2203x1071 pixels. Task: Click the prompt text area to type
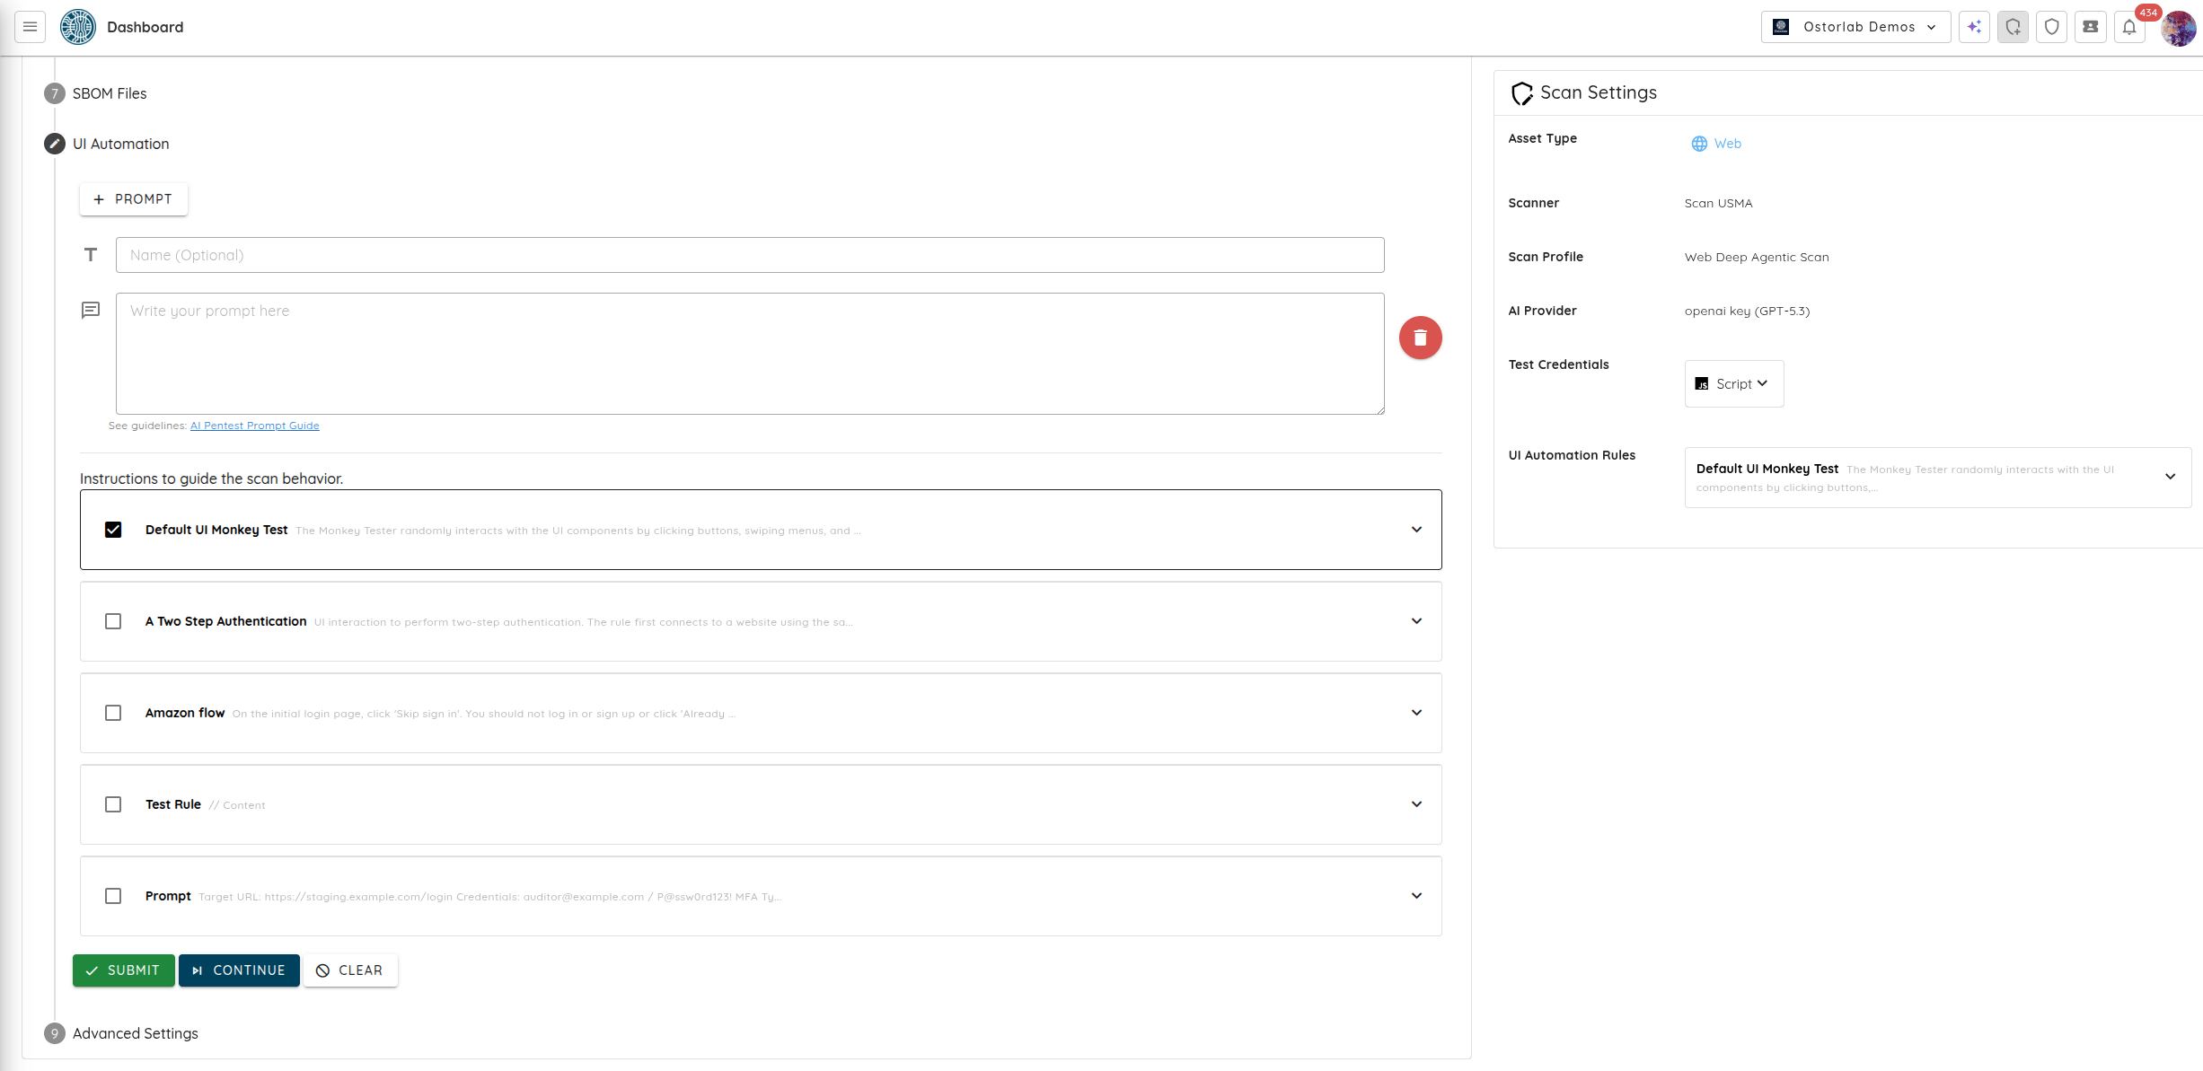(750, 354)
